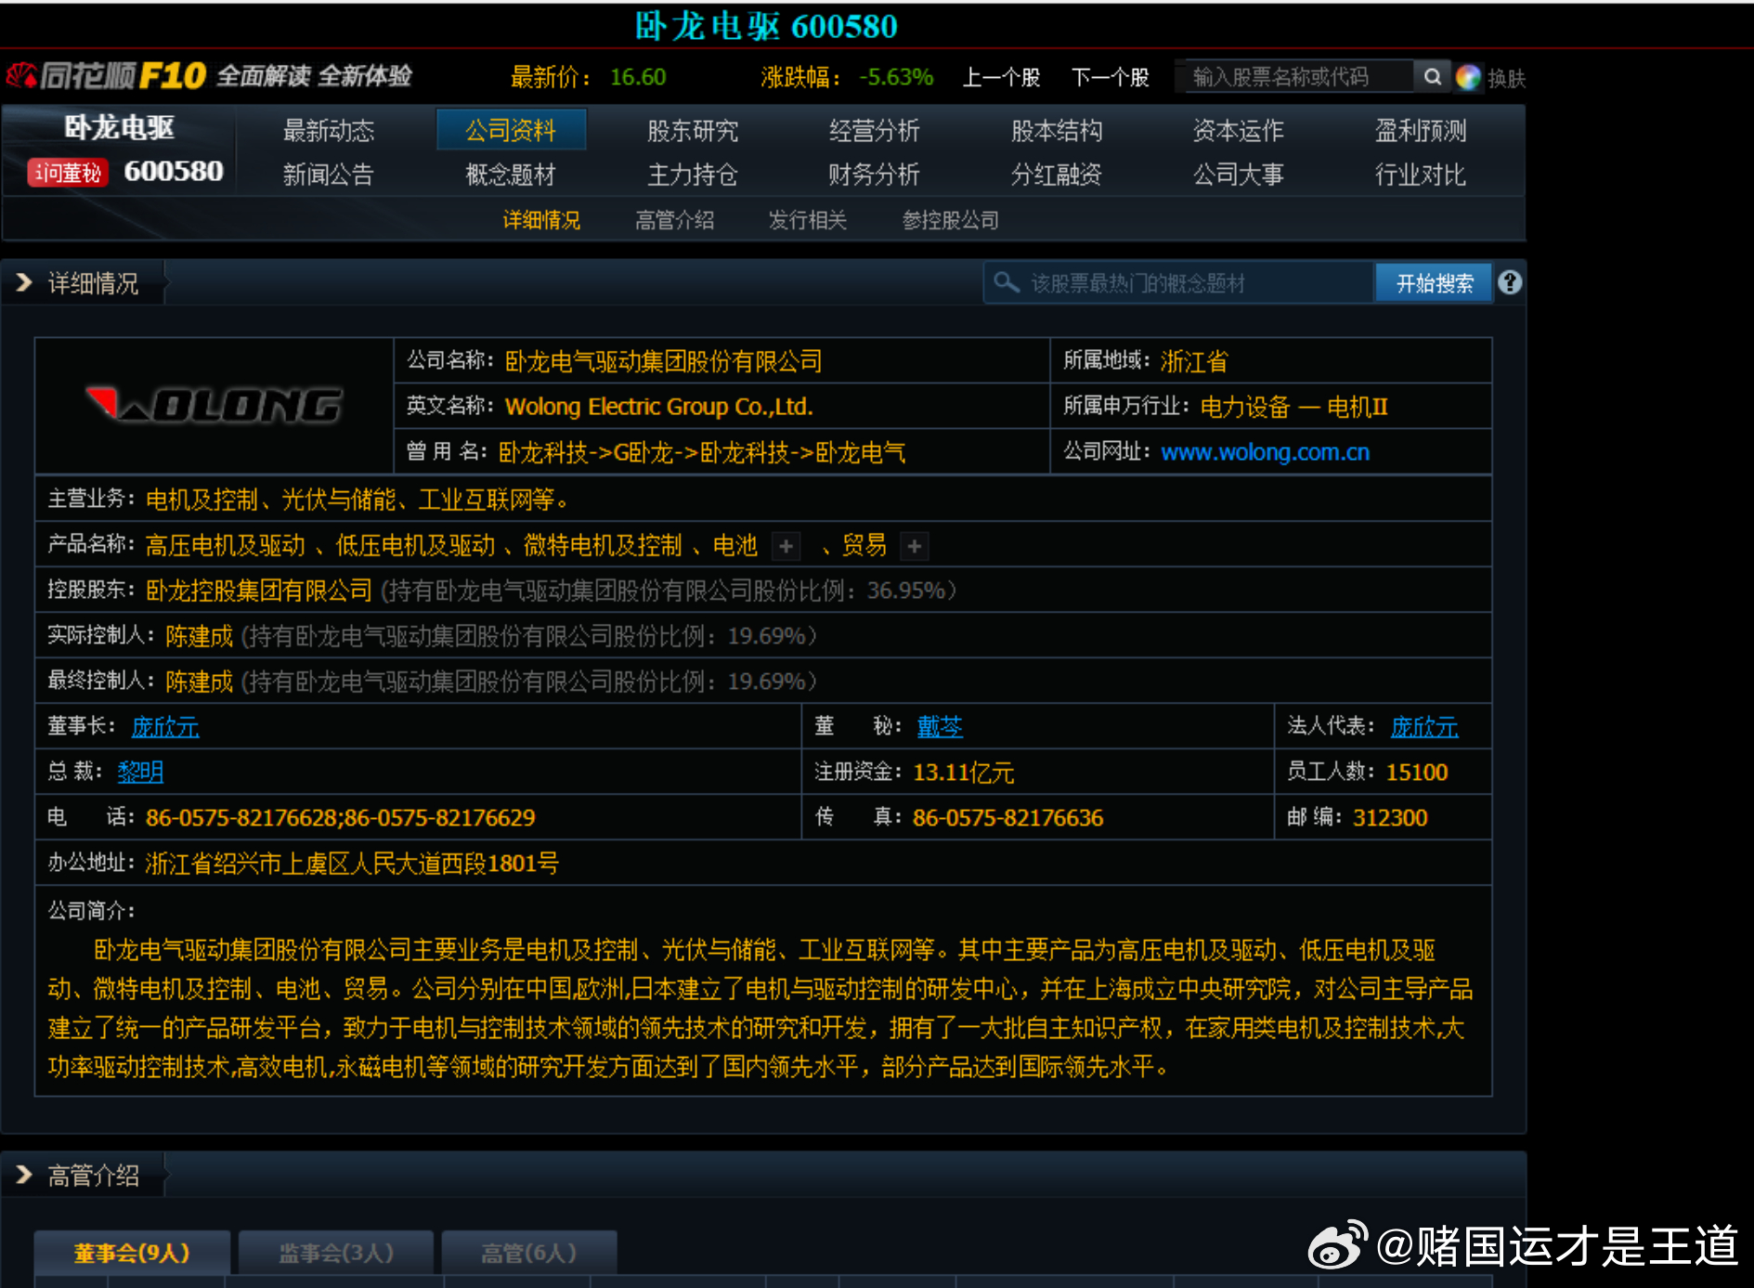This screenshot has height=1288, width=1754.
Task: Select the 高管介绍 sub-tab
Action: tap(675, 220)
